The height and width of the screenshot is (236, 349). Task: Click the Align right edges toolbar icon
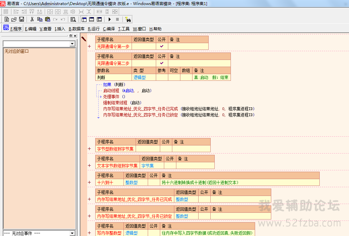click(x=24, y=11)
